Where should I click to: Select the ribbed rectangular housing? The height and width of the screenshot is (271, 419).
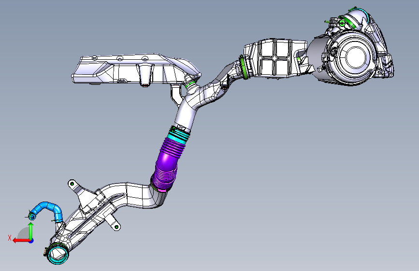tap(275, 58)
